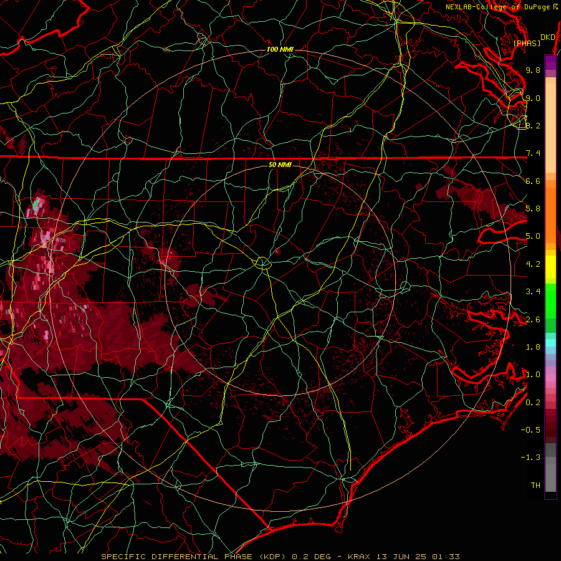The height and width of the screenshot is (561, 561).
Task: Click the 9.8 value on the scale
Action: [x=533, y=70]
